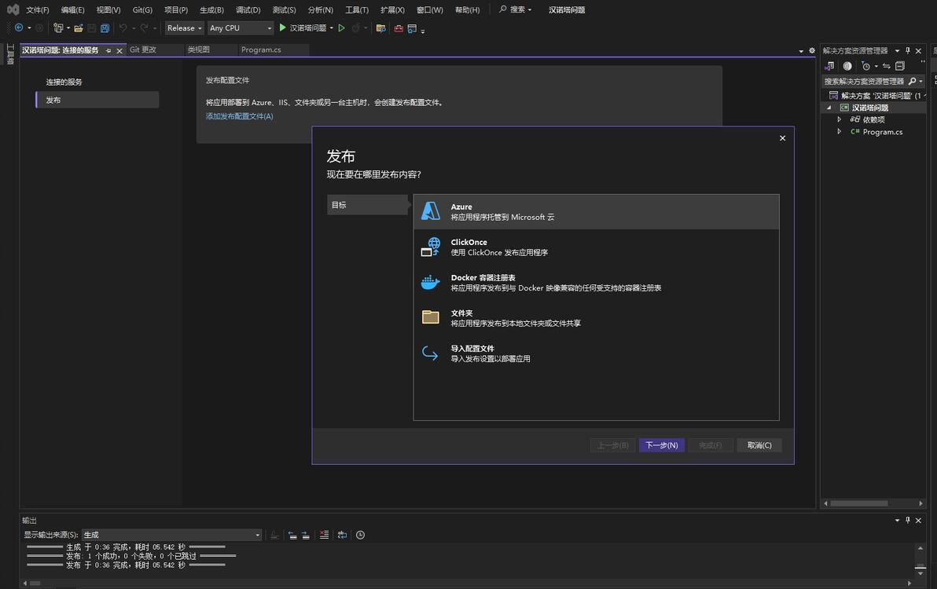
Task: Open the document tab list dropdown arrow
Action: tap(801, 51)
